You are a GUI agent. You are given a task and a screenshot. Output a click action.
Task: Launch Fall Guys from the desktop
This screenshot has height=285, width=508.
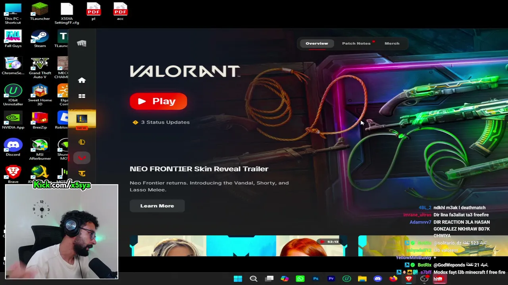[13, 39]
